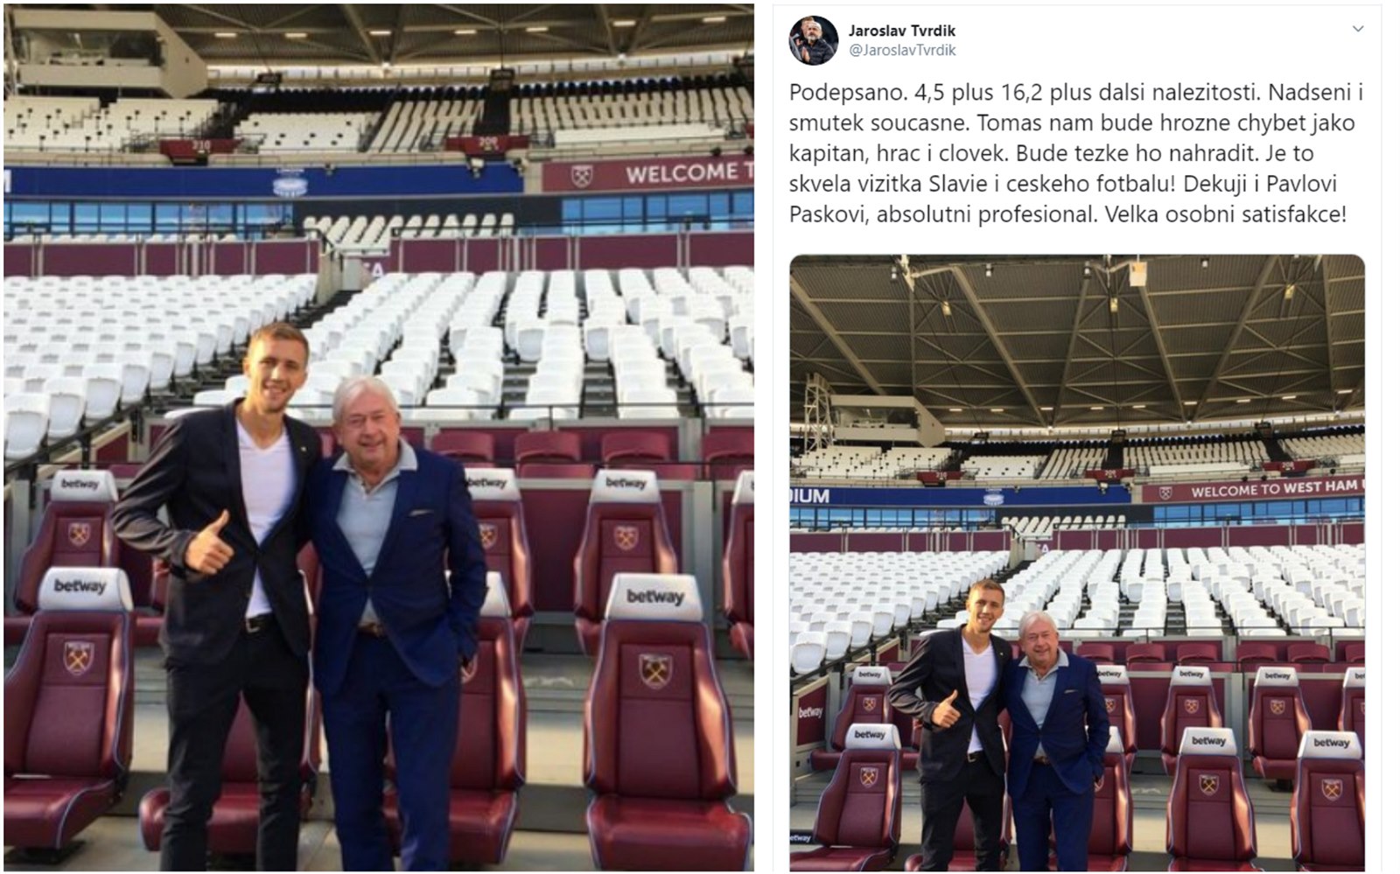The width and height of the screenshot is (1400, 874).
Task: Open the photo embedded in the tweet
Action: [x=1076, y=563]
